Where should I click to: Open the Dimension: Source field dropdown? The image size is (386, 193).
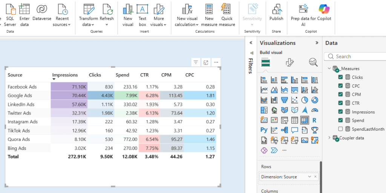[x=309, y=177]
